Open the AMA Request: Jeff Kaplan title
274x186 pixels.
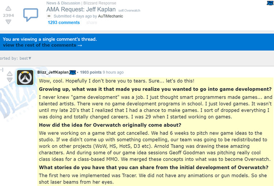[x=81, y=9]
